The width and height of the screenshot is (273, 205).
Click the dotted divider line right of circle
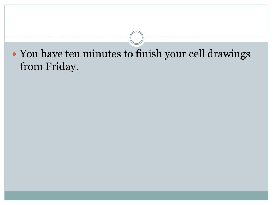(x=207, y=38)
